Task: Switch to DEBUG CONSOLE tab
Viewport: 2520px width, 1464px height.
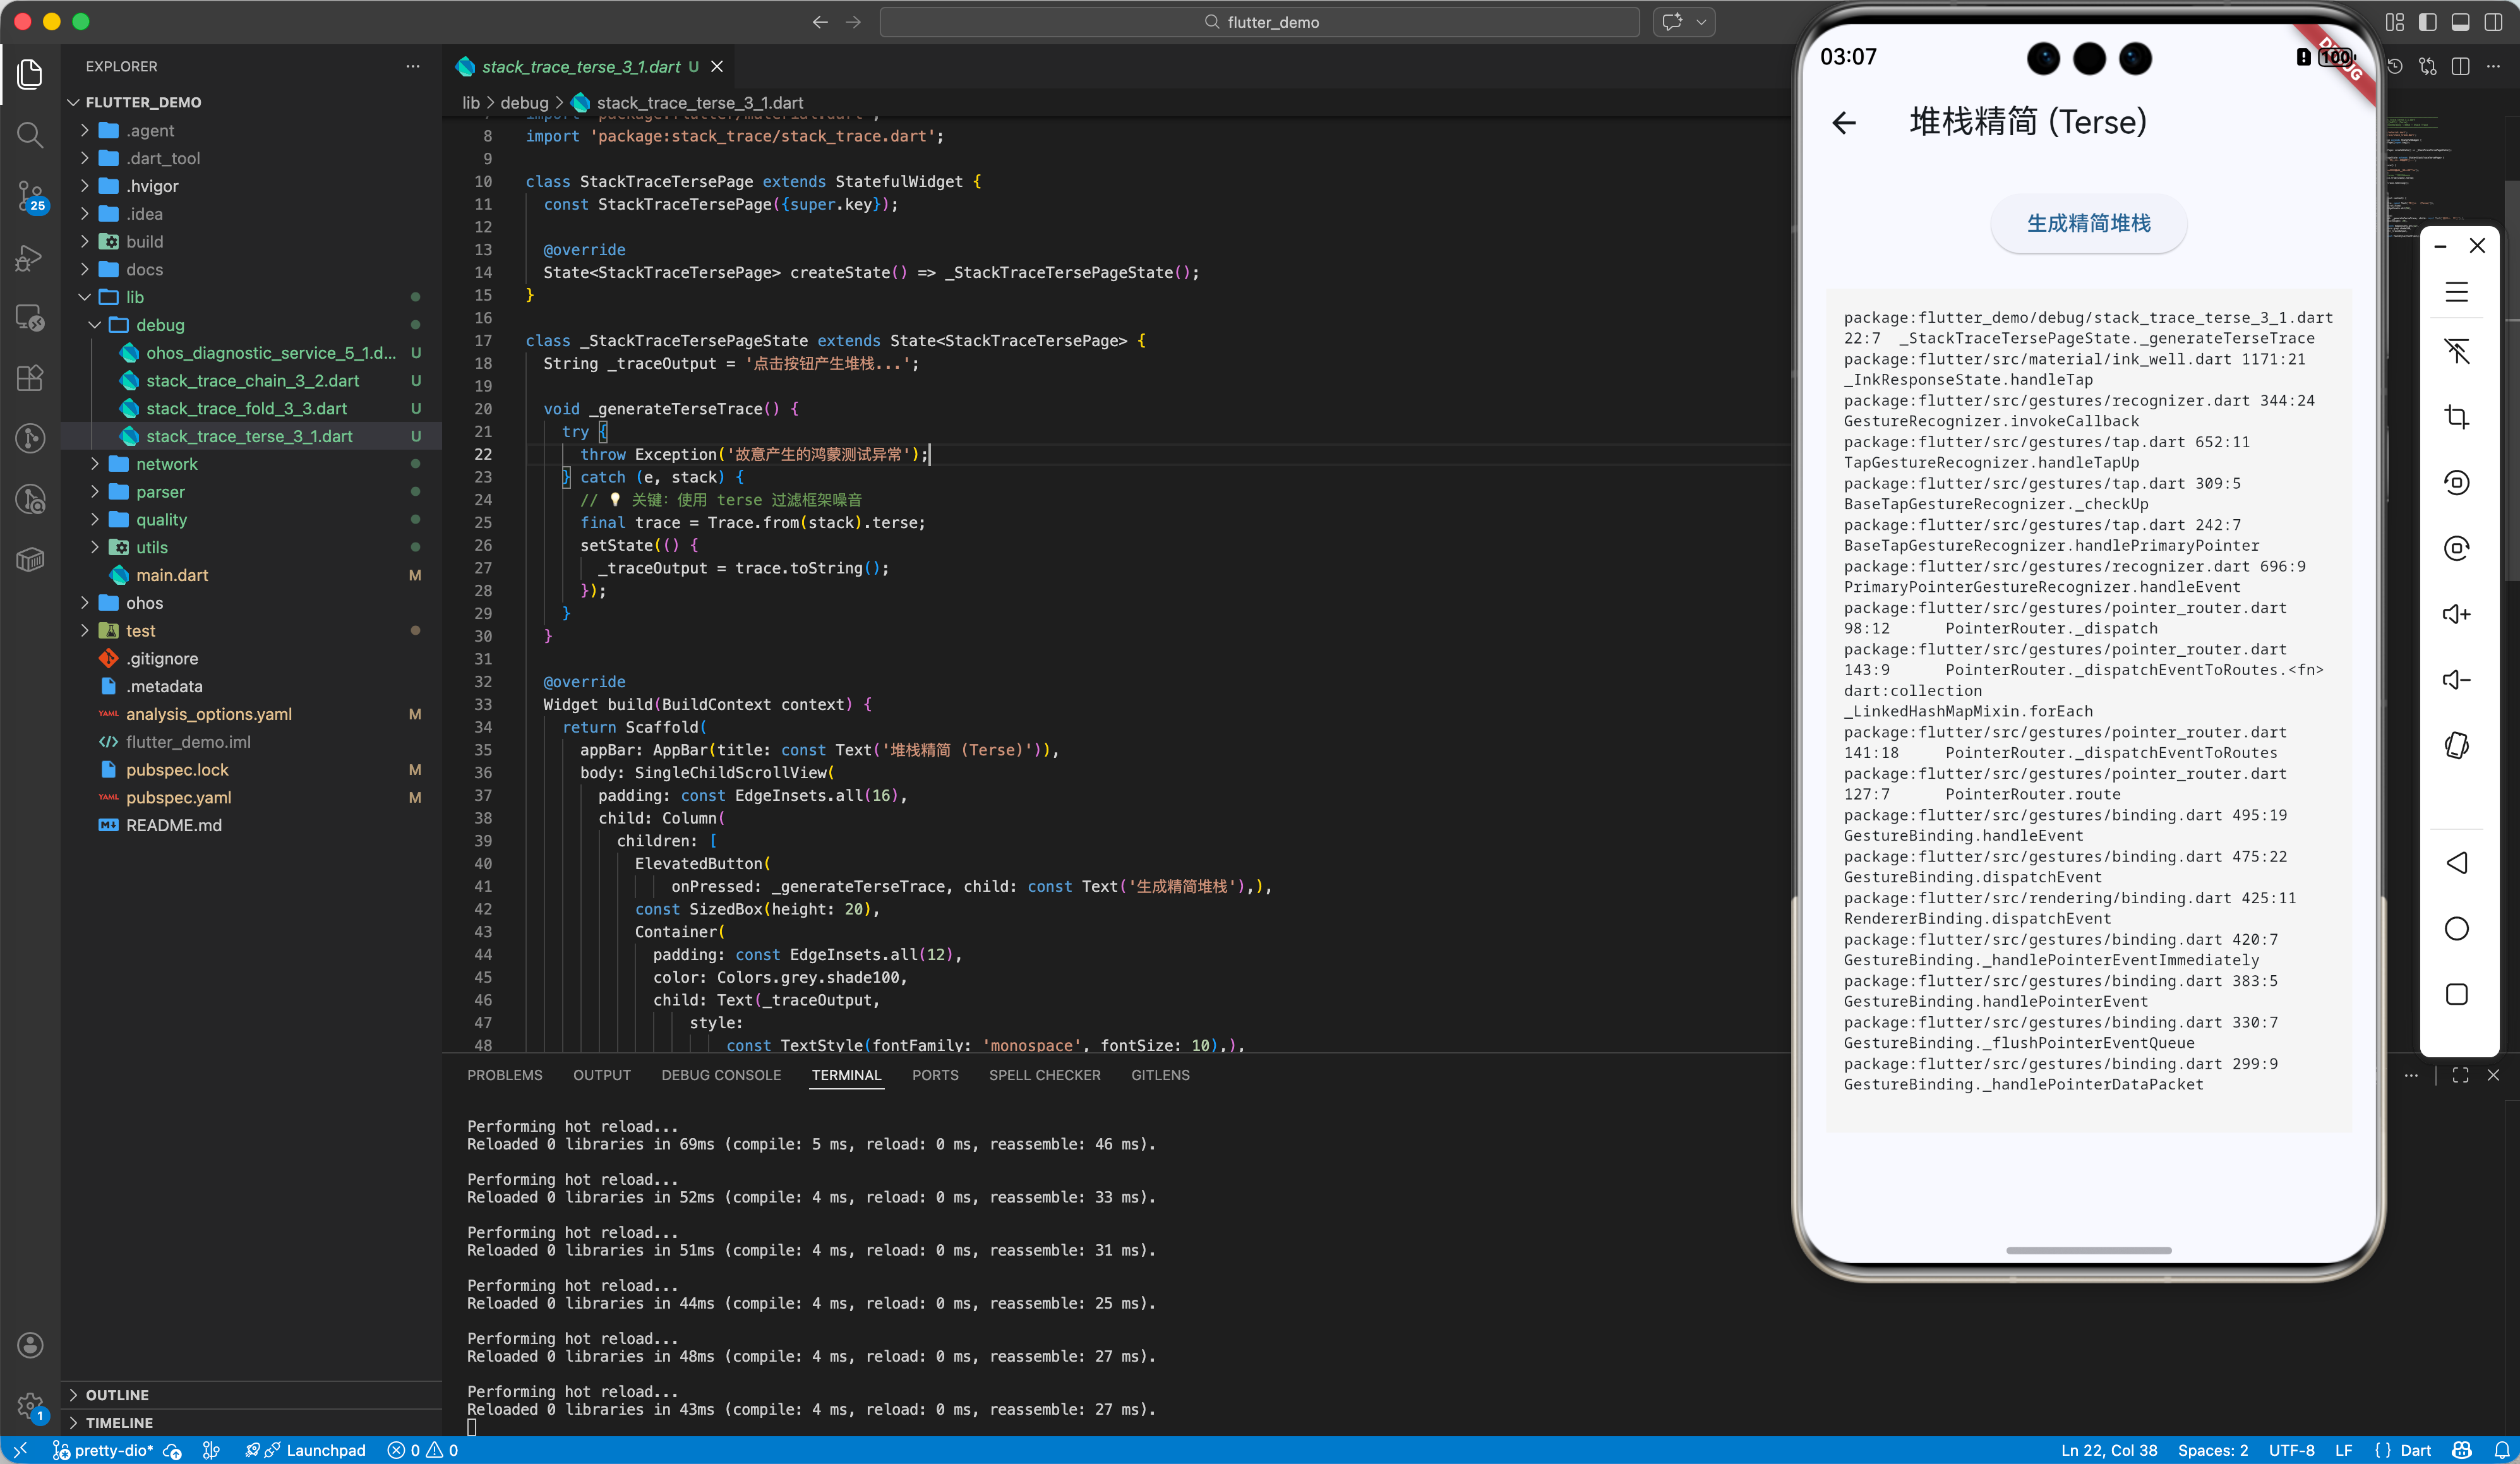Action: [x=720, y=1075]
